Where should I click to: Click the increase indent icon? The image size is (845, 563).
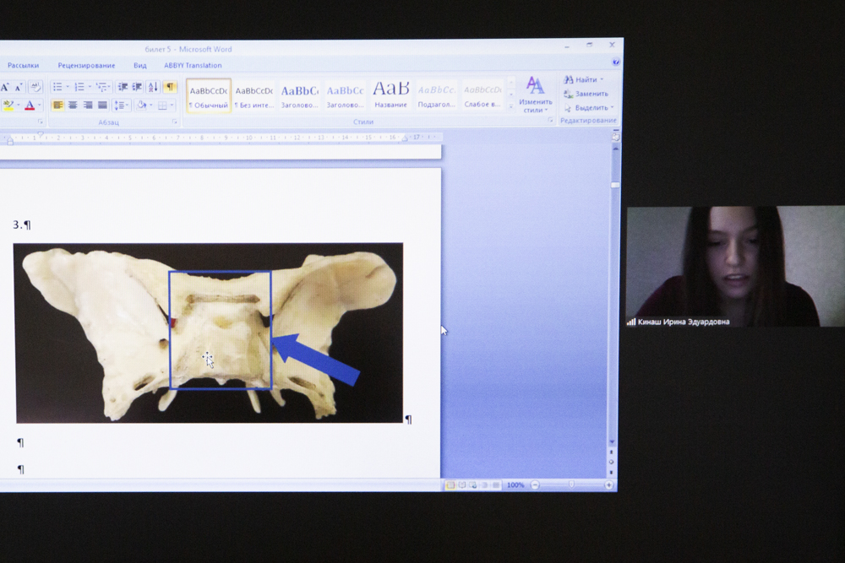136,87
